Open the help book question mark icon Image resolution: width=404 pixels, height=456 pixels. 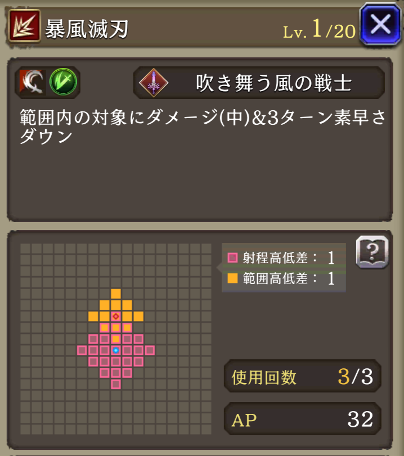pos(372,252)
